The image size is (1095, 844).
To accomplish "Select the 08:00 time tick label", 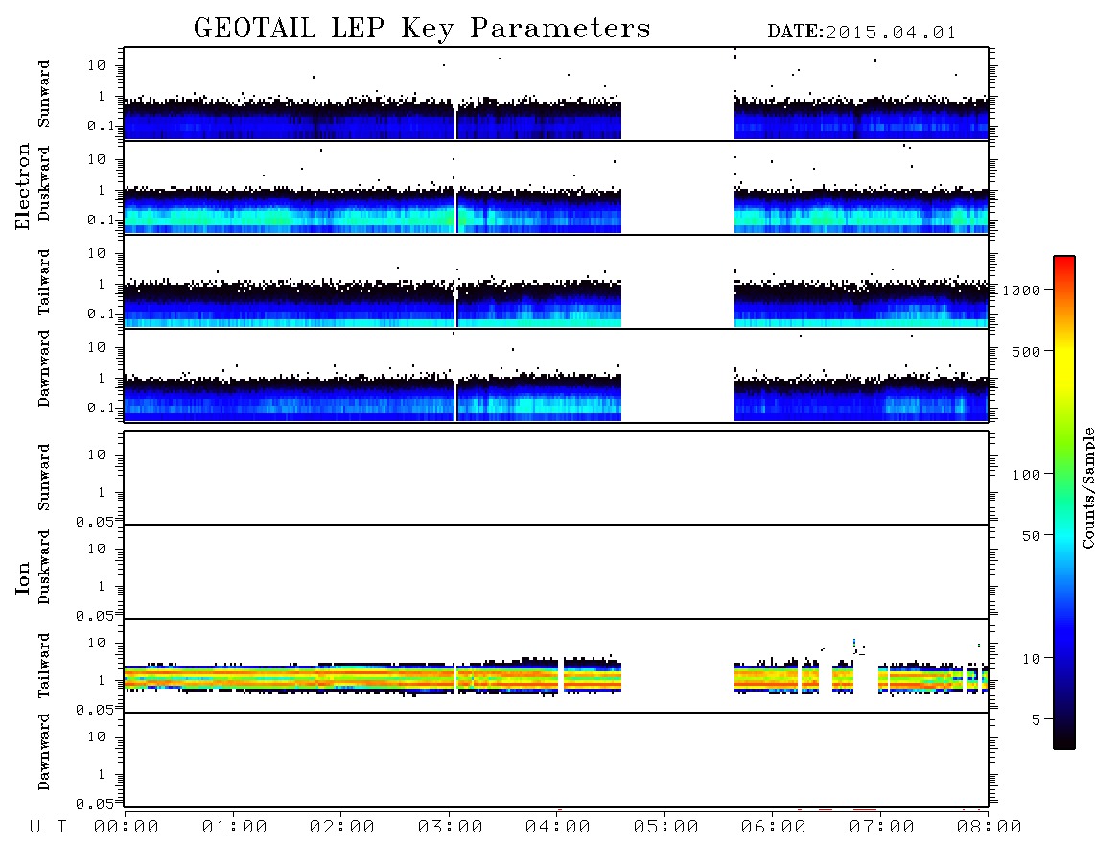I will click(990, 828).
